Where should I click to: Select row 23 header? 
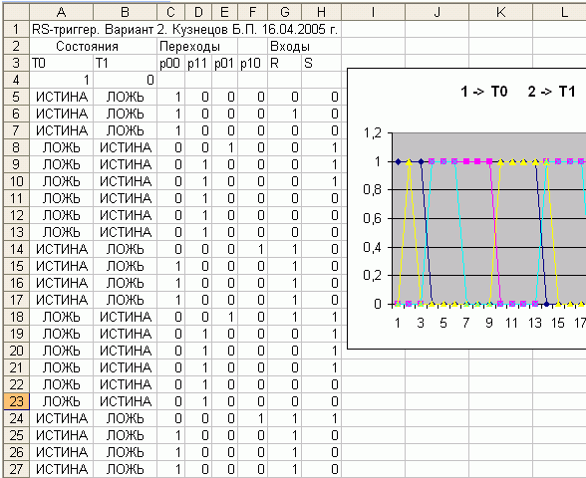click(16, 401)
